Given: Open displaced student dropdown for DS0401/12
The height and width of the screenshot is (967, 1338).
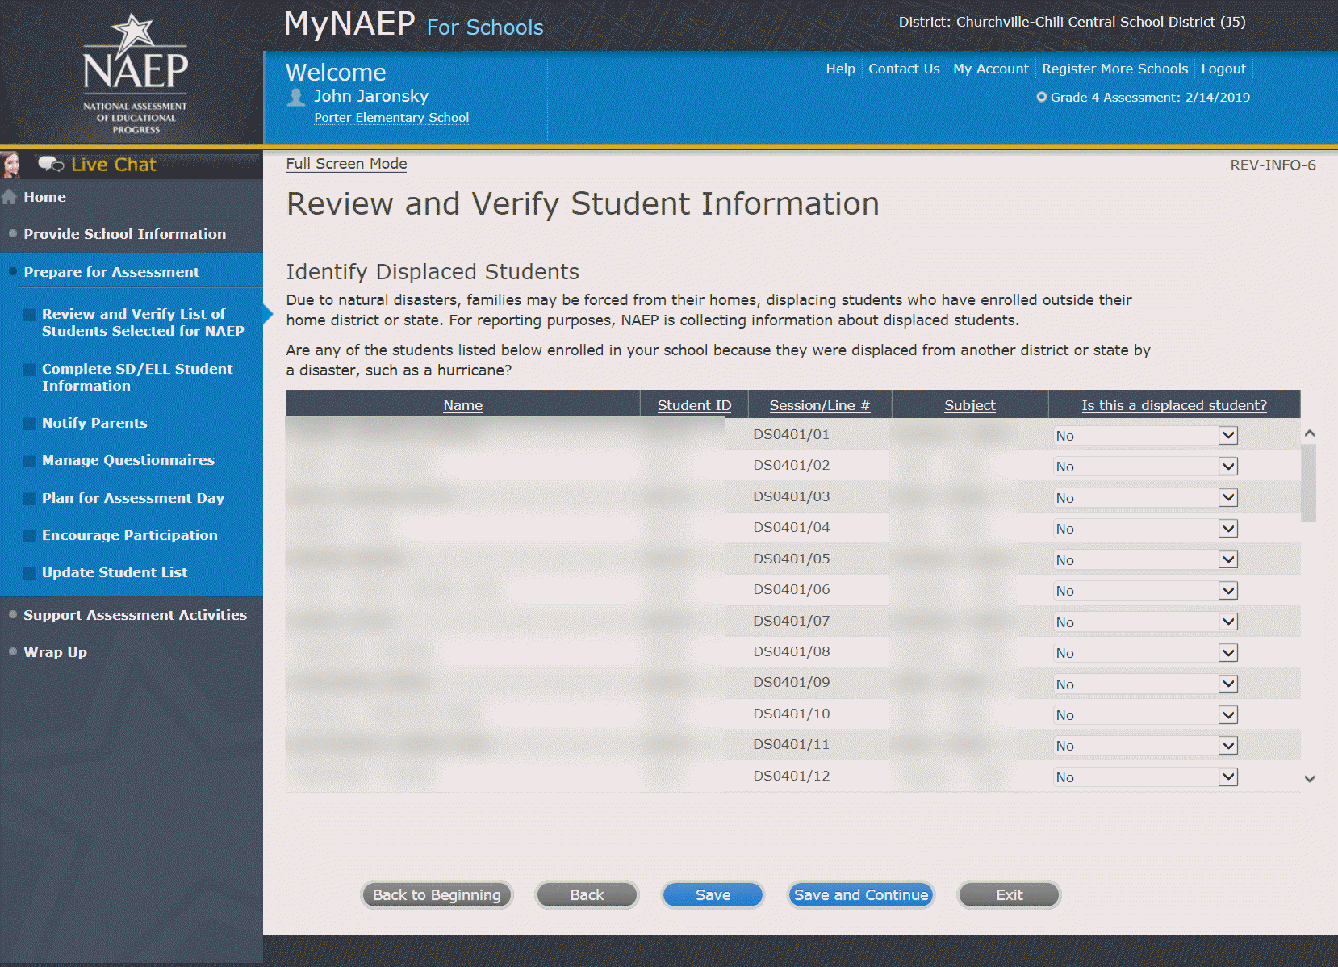Looking at the screenshot, I should coord(1146,777).
